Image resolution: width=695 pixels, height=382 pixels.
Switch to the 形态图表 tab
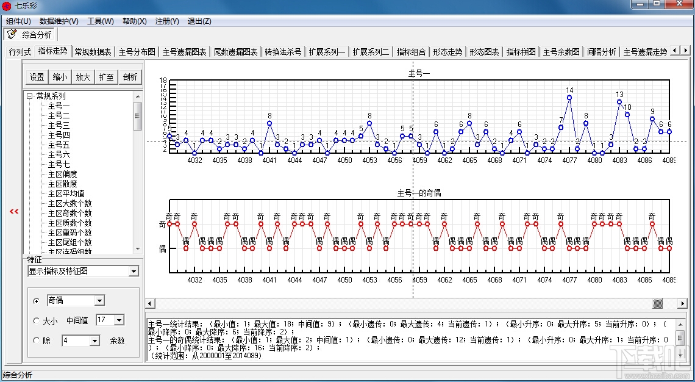(485, 52)
